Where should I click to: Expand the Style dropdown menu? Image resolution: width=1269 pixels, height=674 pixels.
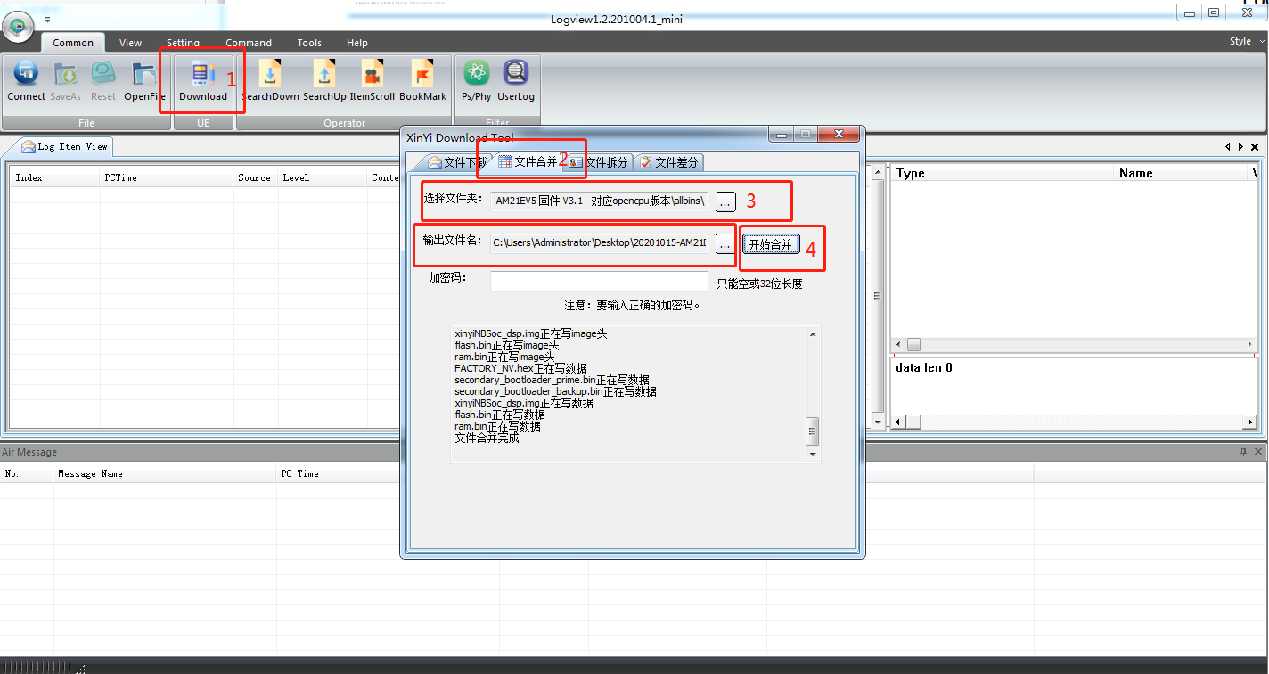pos(1246,41)
